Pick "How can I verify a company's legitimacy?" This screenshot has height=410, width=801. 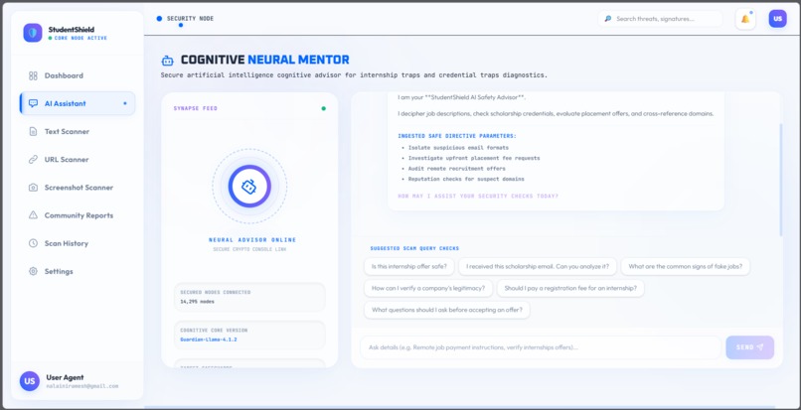pyautogui.click(x=428, y=288)
